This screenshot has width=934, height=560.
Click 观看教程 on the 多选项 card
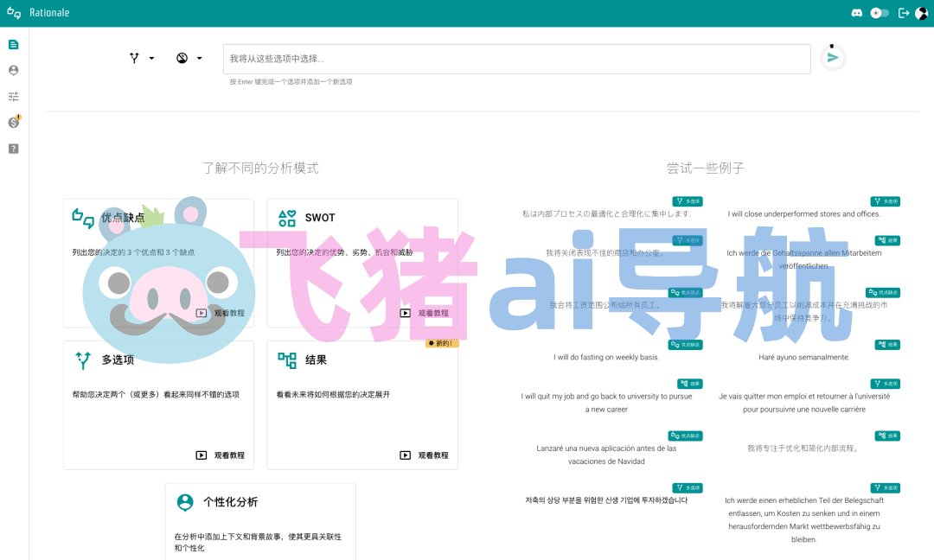[x=220, y=455]
